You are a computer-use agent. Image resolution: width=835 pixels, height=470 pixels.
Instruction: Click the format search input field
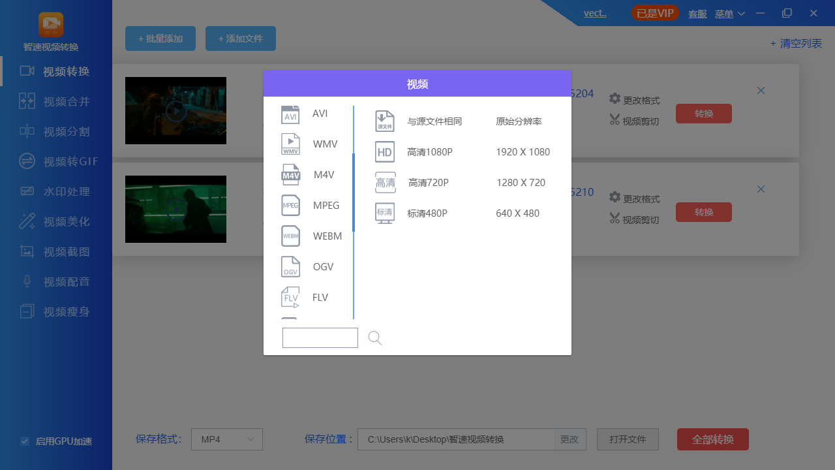click(x=320, y=337)
